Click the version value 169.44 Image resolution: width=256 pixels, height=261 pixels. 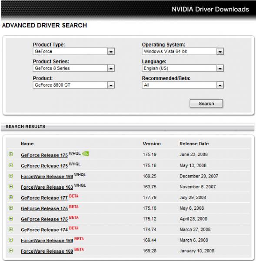tap(150, 240)
